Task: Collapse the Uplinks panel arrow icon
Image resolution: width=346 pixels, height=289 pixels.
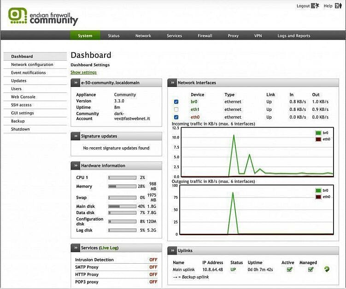Action: [172, 251]
